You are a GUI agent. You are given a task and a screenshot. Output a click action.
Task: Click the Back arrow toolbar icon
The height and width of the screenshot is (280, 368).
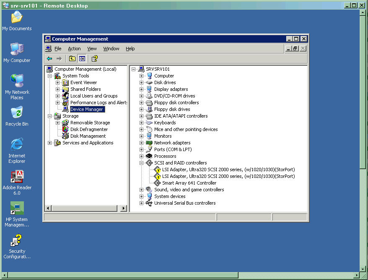tap(49, 59)
